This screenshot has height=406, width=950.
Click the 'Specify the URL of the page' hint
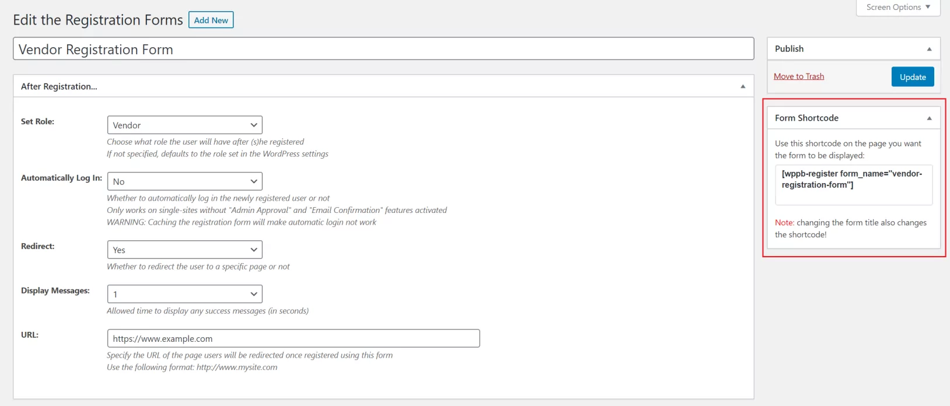(250, 355)
